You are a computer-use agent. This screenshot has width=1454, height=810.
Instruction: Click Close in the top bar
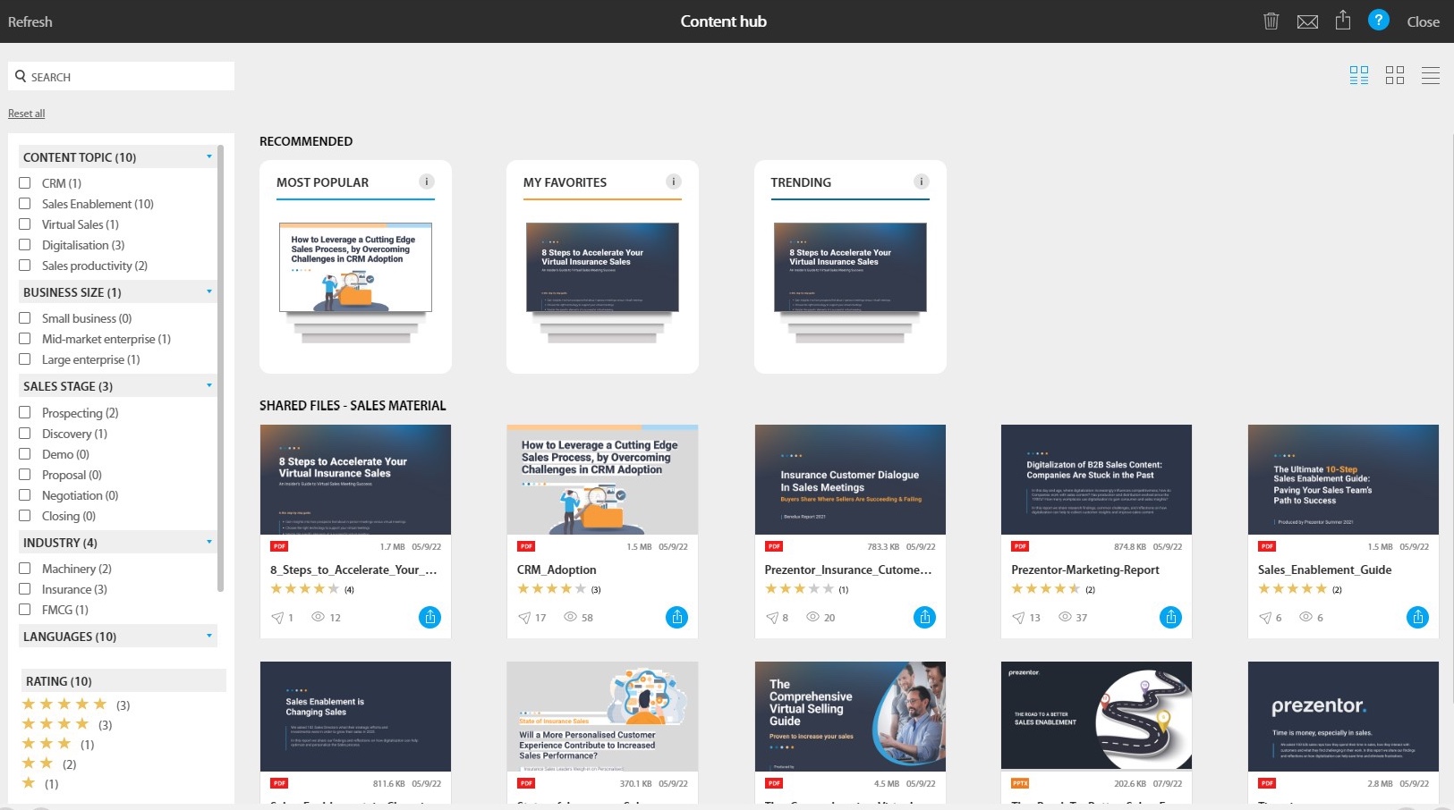click(x=1422, y=21)
